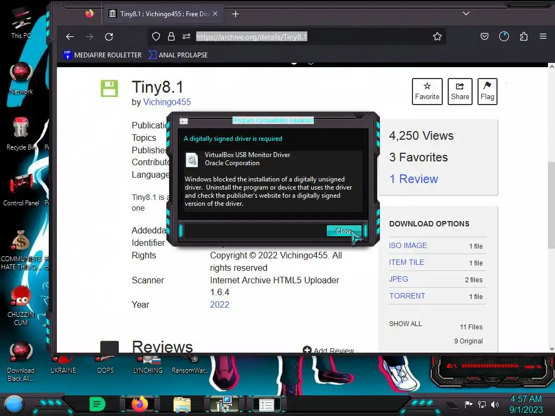Open Pocket save icon in toolbar

point(485,36)
